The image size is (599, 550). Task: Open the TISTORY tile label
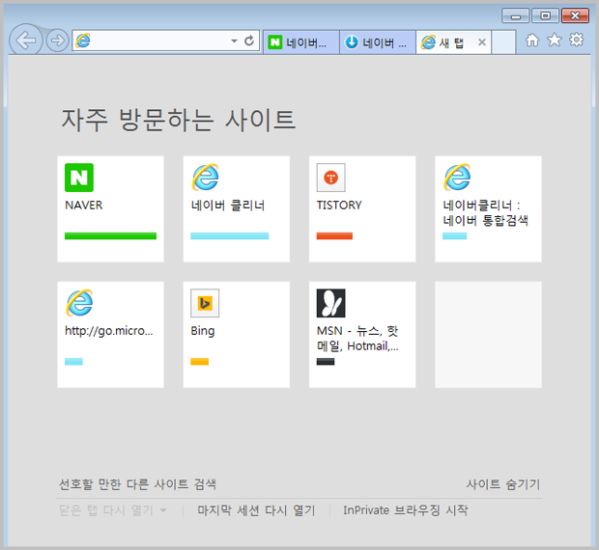click(339, 206)
